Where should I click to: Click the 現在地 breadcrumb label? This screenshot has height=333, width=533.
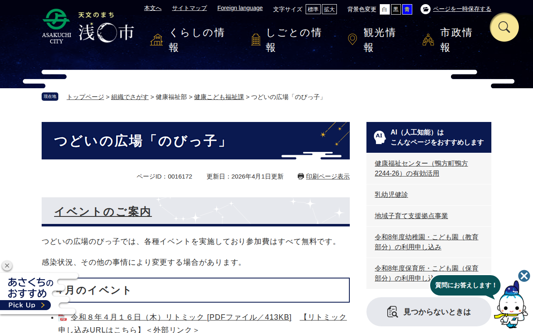click(50, 97)
